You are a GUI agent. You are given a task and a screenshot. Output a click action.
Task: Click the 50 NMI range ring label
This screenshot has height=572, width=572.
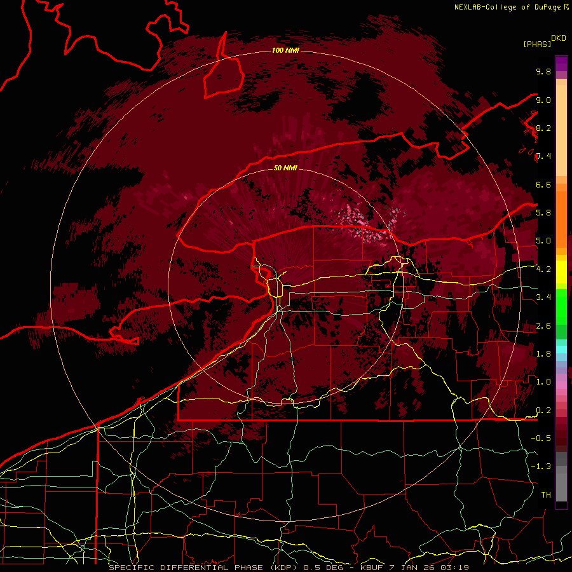pyautogui.click(x=285, y=168)
